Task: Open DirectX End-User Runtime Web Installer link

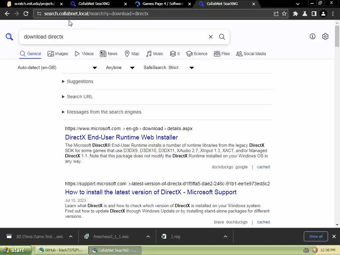Action: coord(122,137)
